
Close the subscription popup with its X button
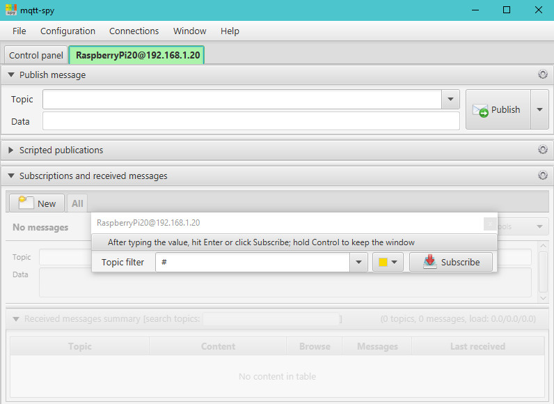tap(490, 224)
